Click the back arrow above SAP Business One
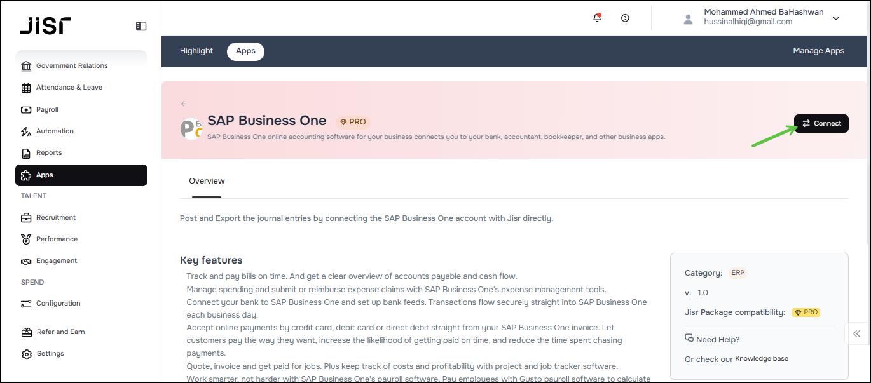 click(x=184, y=104)
